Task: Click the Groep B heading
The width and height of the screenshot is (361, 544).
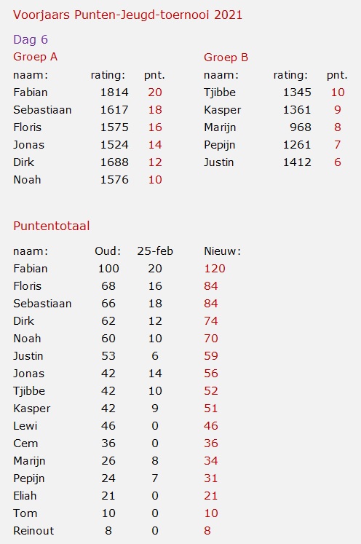Action: click(226, 58)
